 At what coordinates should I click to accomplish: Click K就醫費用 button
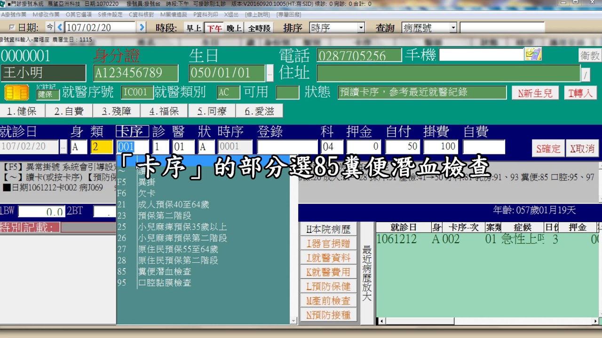[x=328, y=272]
